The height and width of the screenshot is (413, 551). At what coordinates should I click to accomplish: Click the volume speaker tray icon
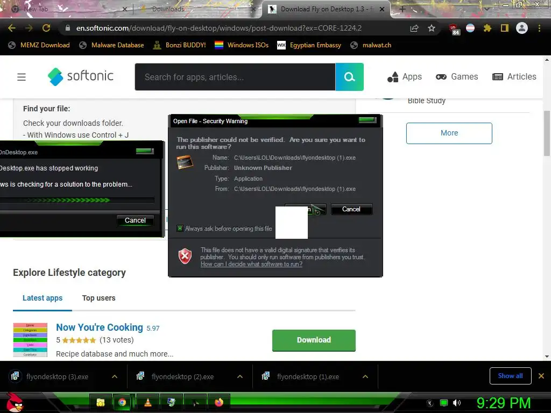[x=457, y=403]
